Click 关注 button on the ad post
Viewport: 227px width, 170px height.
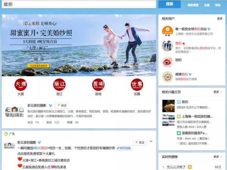pyautogui.click(x=140, y=143)
